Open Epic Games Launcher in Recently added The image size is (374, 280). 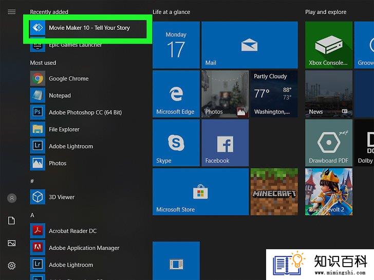(88, 45)
